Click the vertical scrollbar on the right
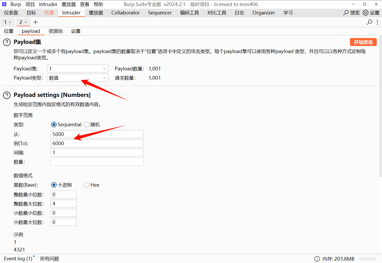 point(380,106)
